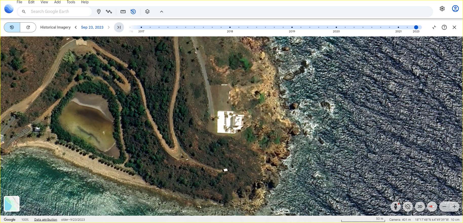This screenshot has width=463, height=223.
Task: Focus the Search Google Earth field
Action: click(x=54, y=11)
